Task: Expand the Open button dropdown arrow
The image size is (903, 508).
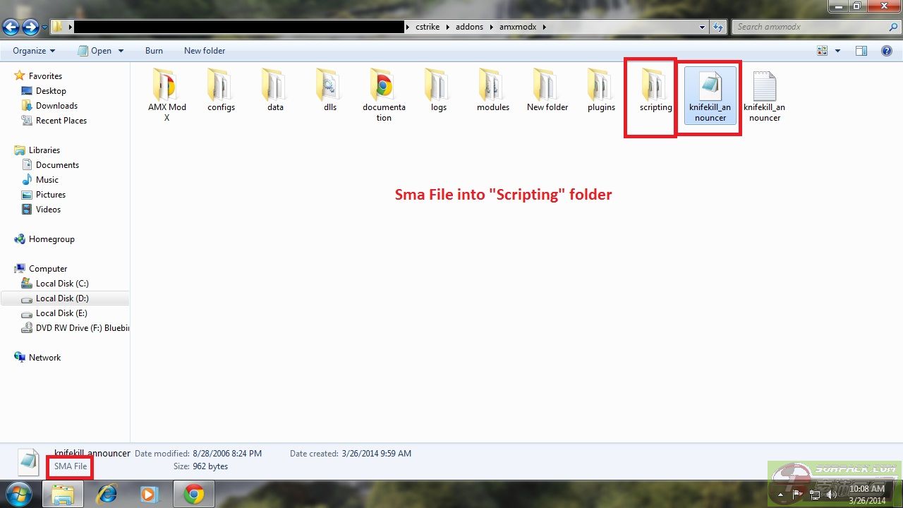Action: click(x=121, y=51)
